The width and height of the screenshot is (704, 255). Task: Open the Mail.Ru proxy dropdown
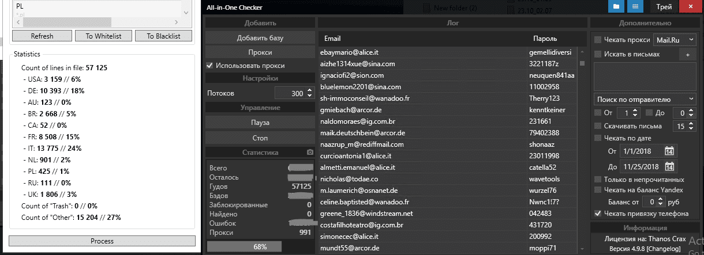pos(675,40)
